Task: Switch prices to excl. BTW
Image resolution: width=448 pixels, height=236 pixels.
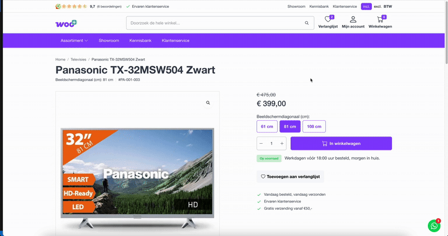Action: click(x=379, y=7)
